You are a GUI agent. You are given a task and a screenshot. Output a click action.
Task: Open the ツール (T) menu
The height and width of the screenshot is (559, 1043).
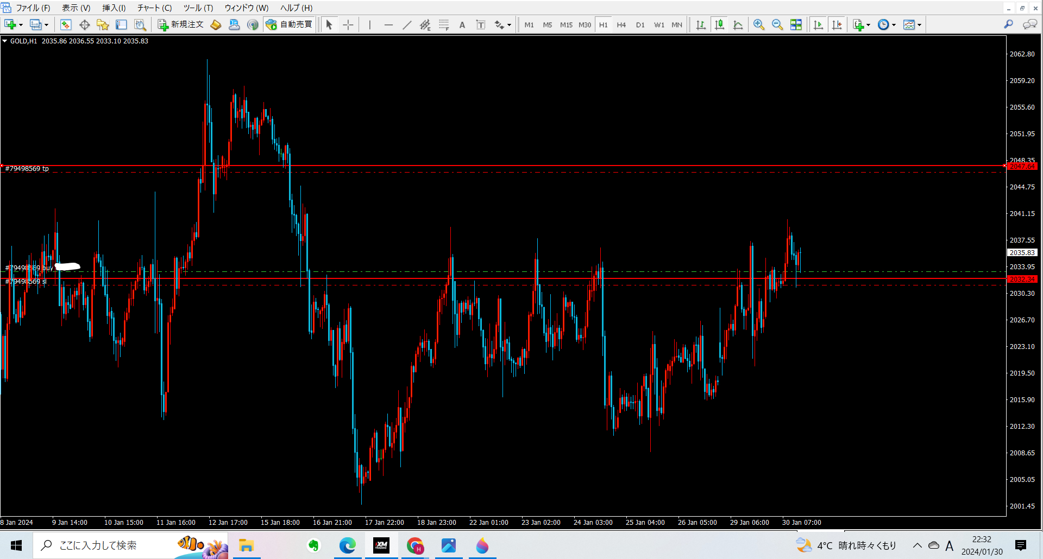point(198,8)
